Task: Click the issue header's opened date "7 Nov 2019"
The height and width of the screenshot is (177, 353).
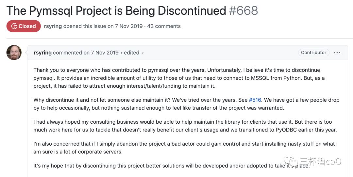Action: 129,26
